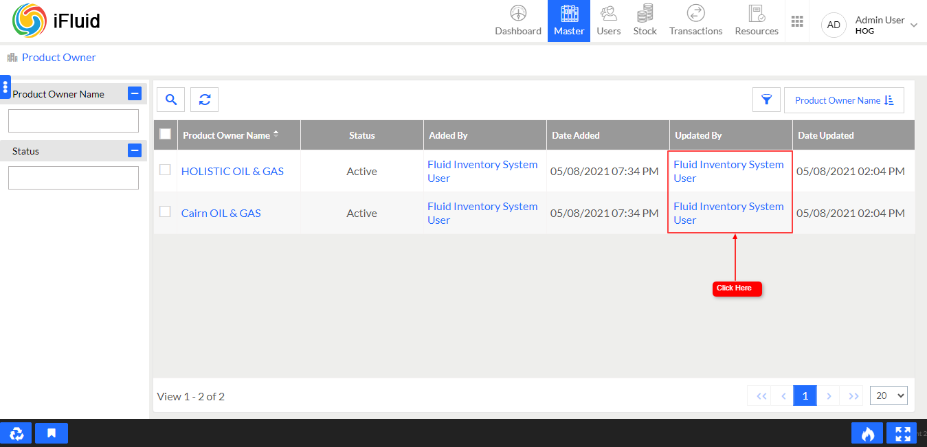
Task: Toggle the side panel three-dots handle
Action: pos(5,87)
